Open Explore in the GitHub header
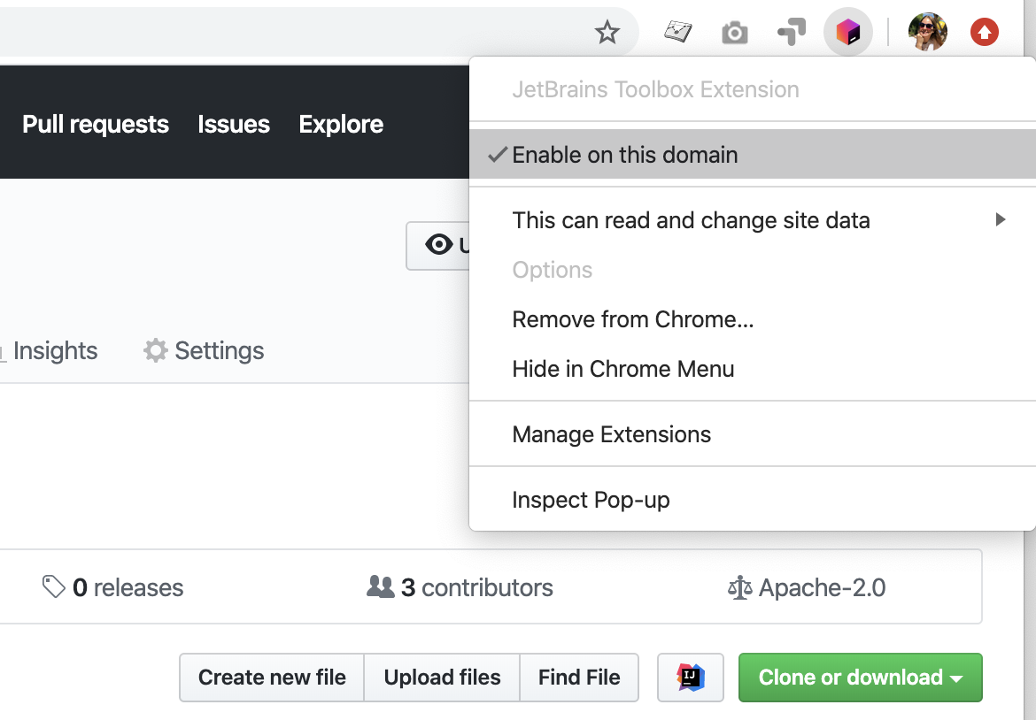This screenshot has height=720, width=1036. click(x=341, y=124)
